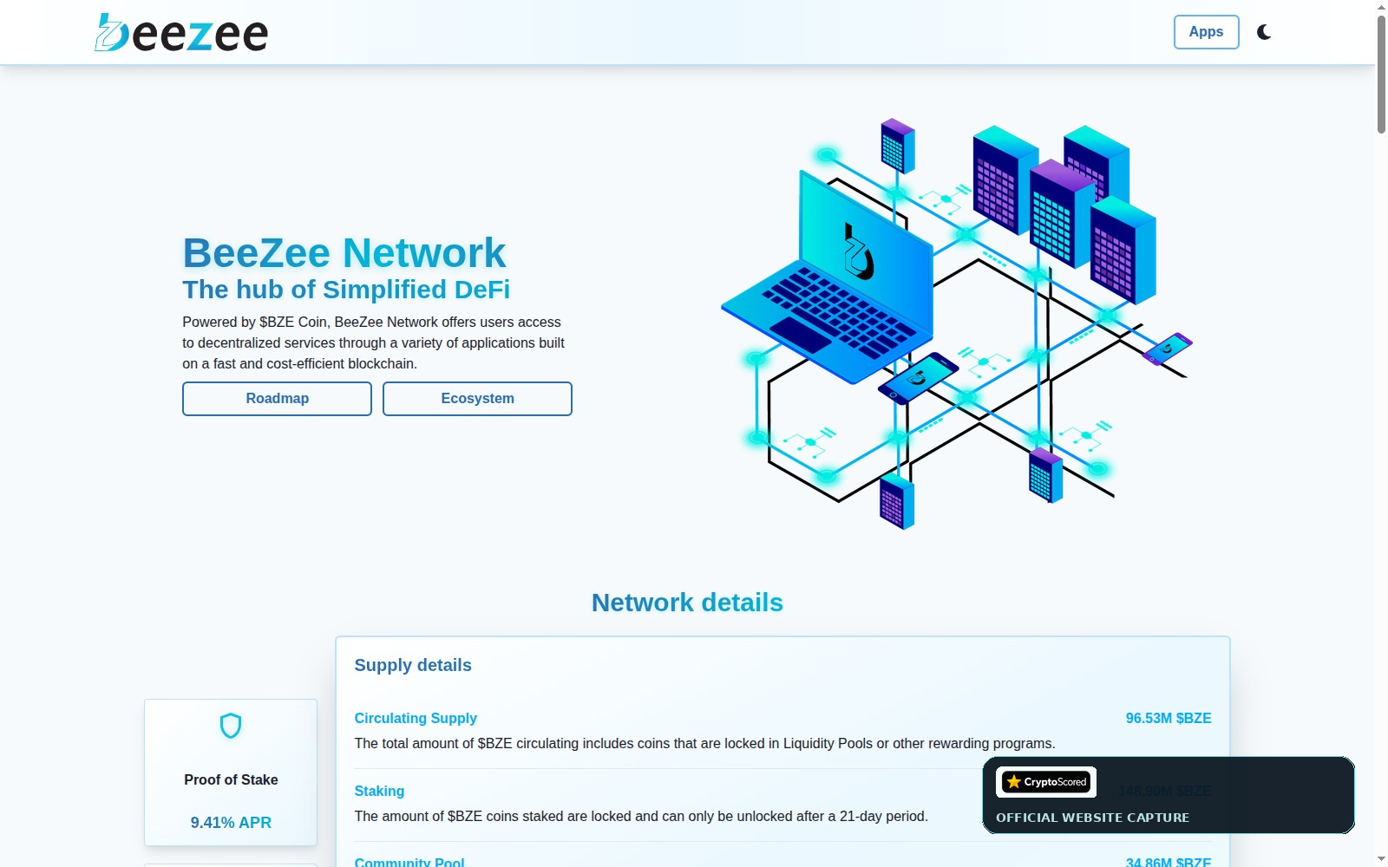Screen dimensions: 1388x867
Task: Click The hub of Simplified DeFi subtitle
Action: click(x=346, y=290)
